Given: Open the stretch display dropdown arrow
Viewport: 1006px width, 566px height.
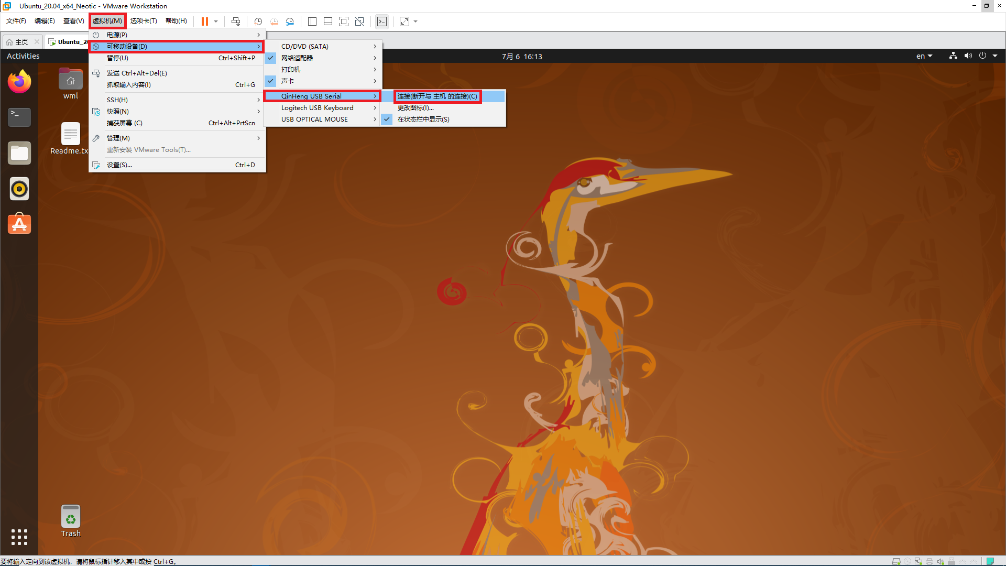Looking at the screenshot, I should click(415, 21).
